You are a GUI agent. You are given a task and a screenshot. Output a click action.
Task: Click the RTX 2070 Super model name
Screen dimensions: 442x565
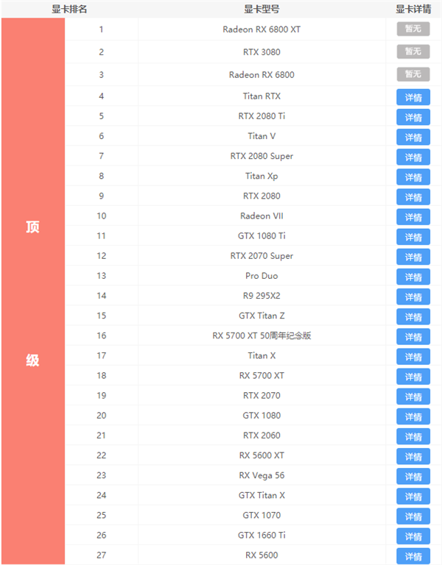[262, 256]
